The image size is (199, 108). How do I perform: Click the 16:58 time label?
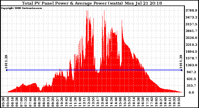tap(143, 102)
